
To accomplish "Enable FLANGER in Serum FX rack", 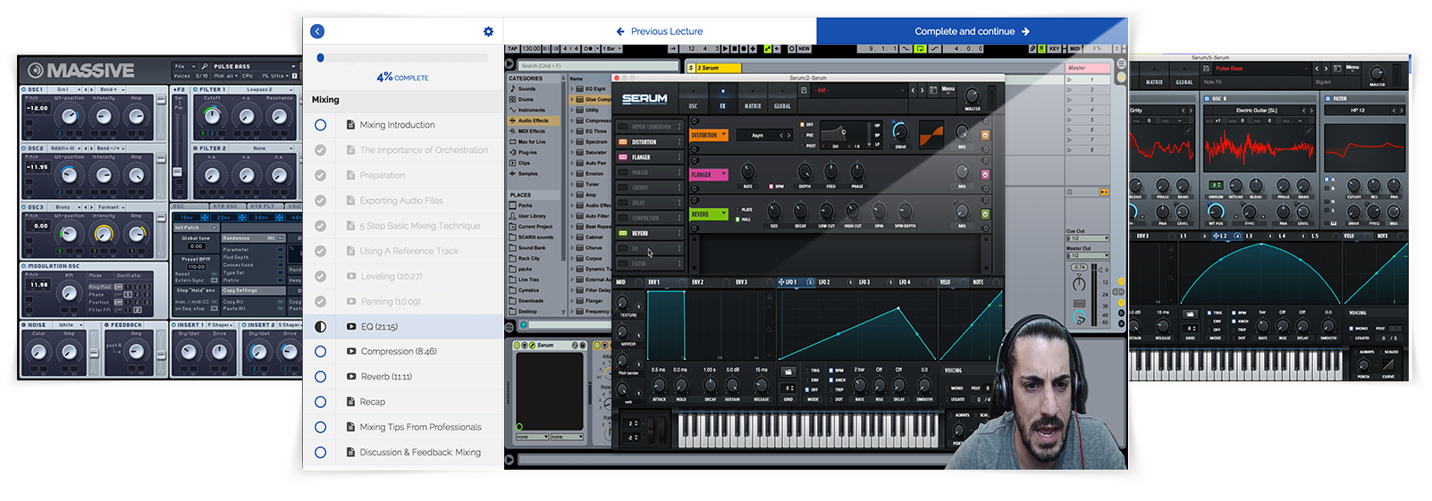I will [621, 157].
